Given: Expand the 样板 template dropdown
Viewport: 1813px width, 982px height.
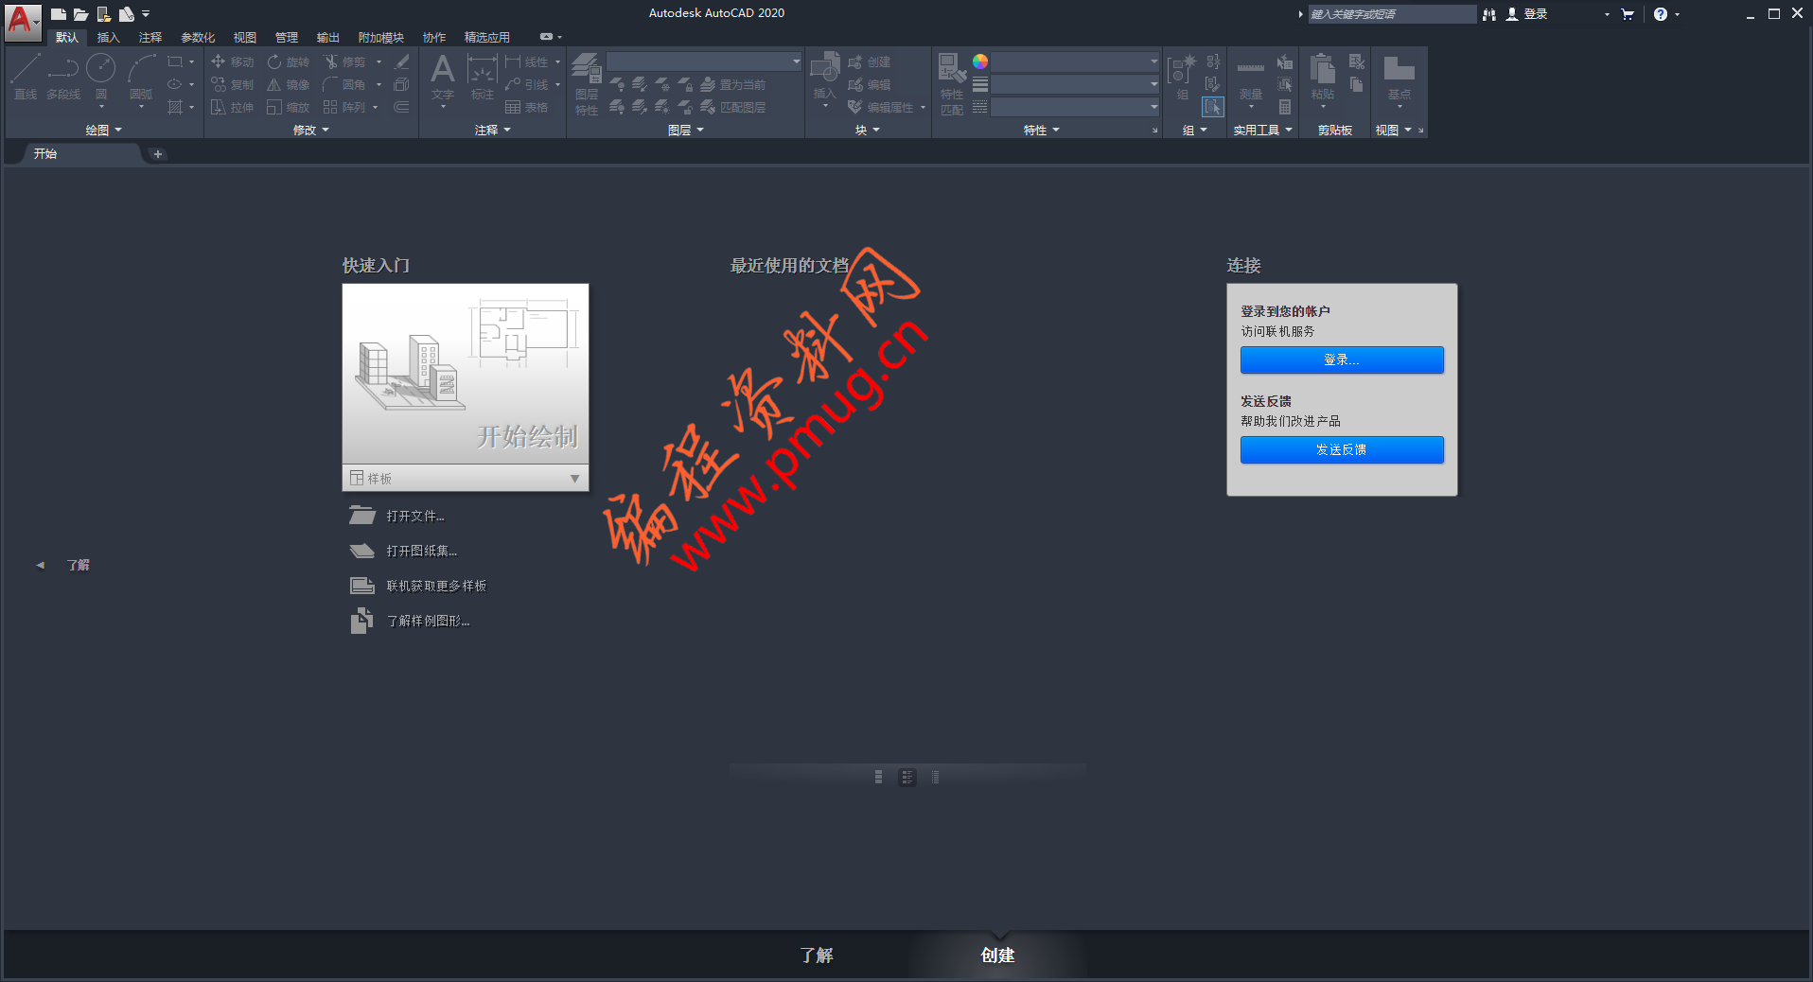Looking at the screenshot, I should [x=574, y=479].
